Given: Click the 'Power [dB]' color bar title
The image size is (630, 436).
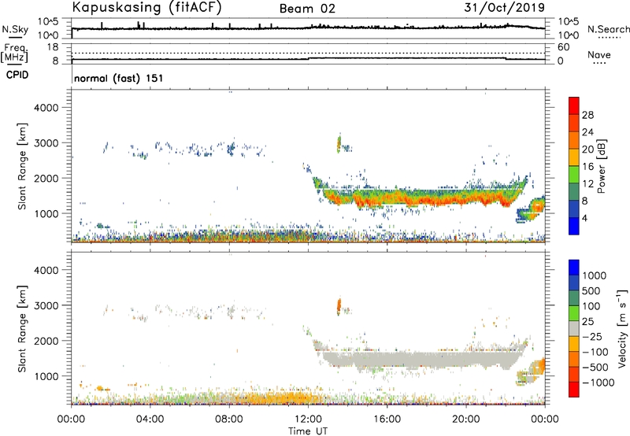Looking at the screenshot, I should (x=601, y=166).
